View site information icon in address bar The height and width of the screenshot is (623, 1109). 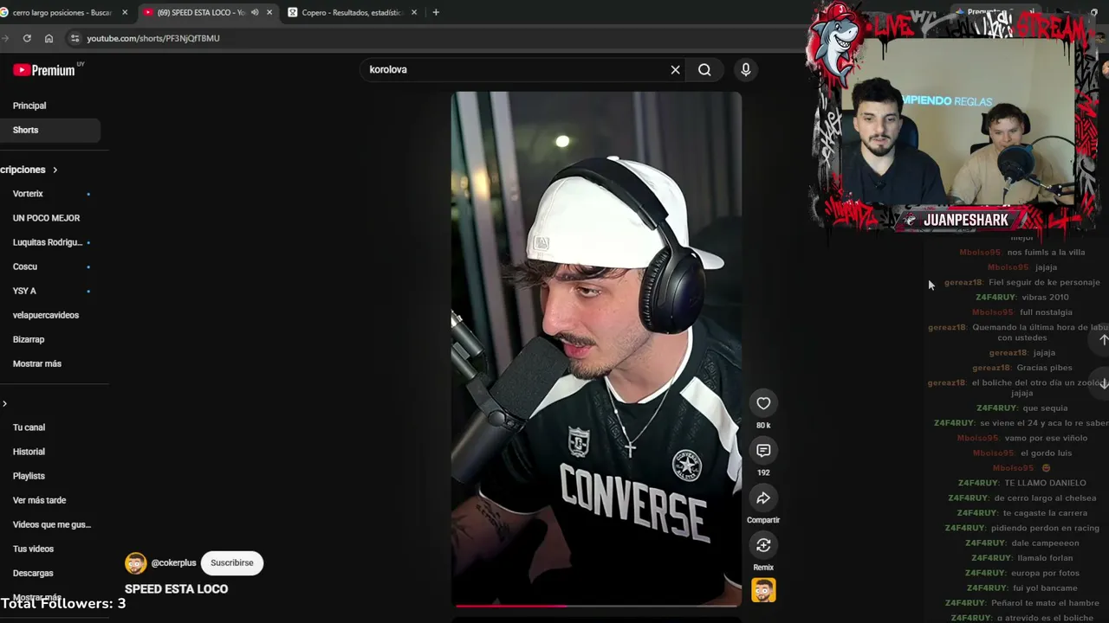[x=75, y=38]
